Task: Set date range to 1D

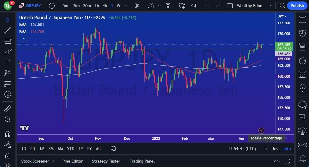Action: pos(24,149)
